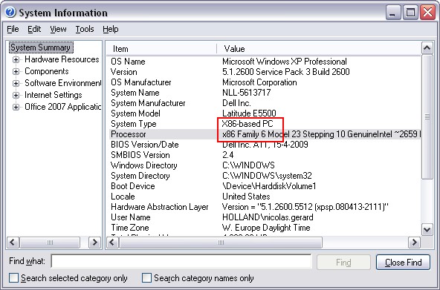This screenshot has height=290, width=440.
Task: Select the System Directory row
Action: [x=264, y=176]
